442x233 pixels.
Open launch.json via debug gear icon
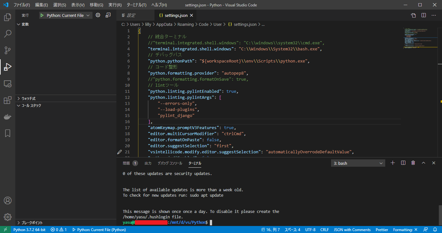click(x=98, y=15)
